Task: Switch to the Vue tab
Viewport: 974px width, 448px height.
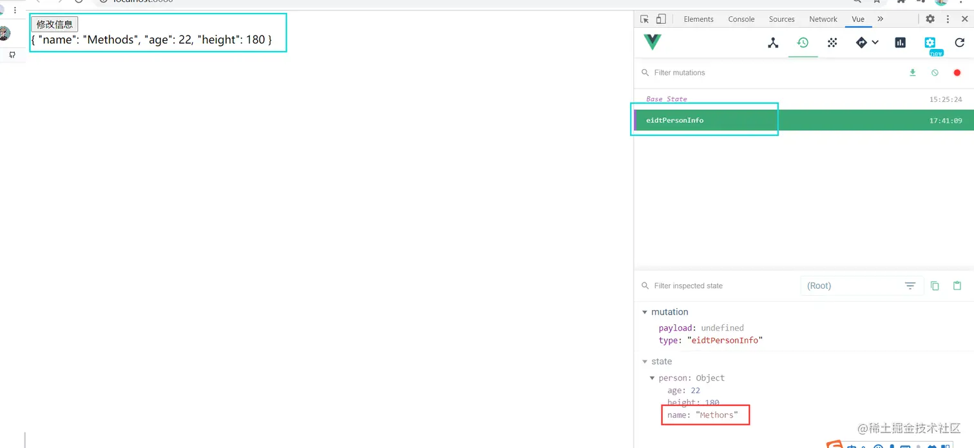Action: pos(858,19)
